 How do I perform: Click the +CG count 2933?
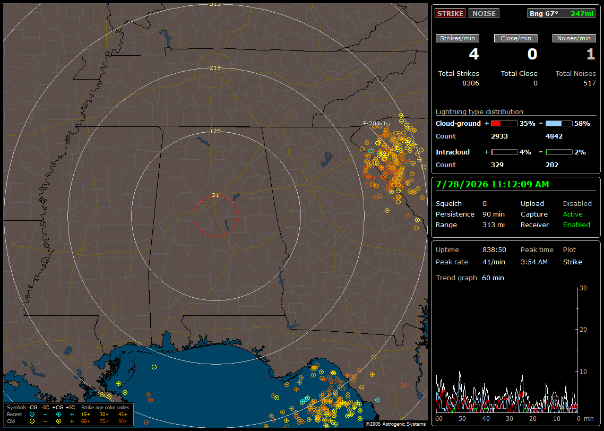[x=499, y=136]
